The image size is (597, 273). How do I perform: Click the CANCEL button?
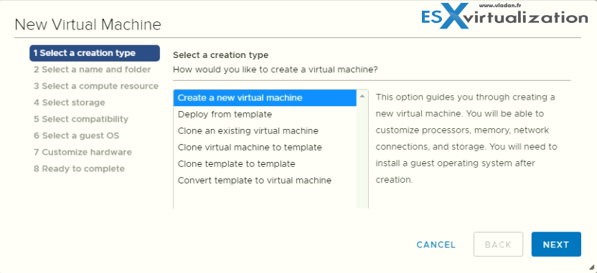click(436, 245)
